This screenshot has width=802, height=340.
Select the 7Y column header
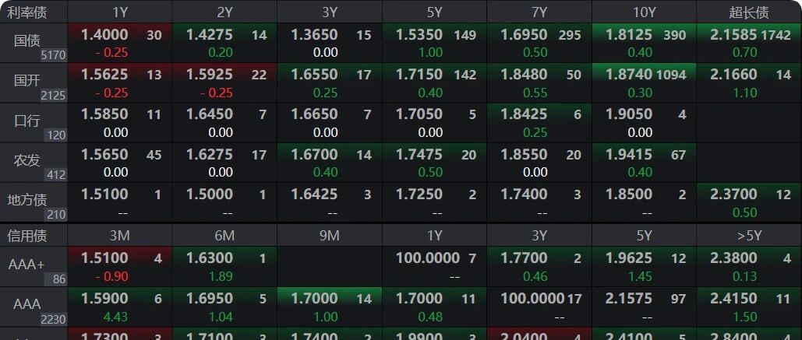point(539,12)
